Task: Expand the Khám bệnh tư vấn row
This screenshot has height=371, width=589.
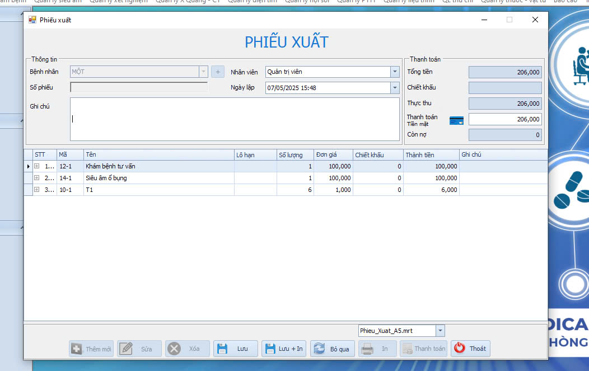Action: click(36, 166)
